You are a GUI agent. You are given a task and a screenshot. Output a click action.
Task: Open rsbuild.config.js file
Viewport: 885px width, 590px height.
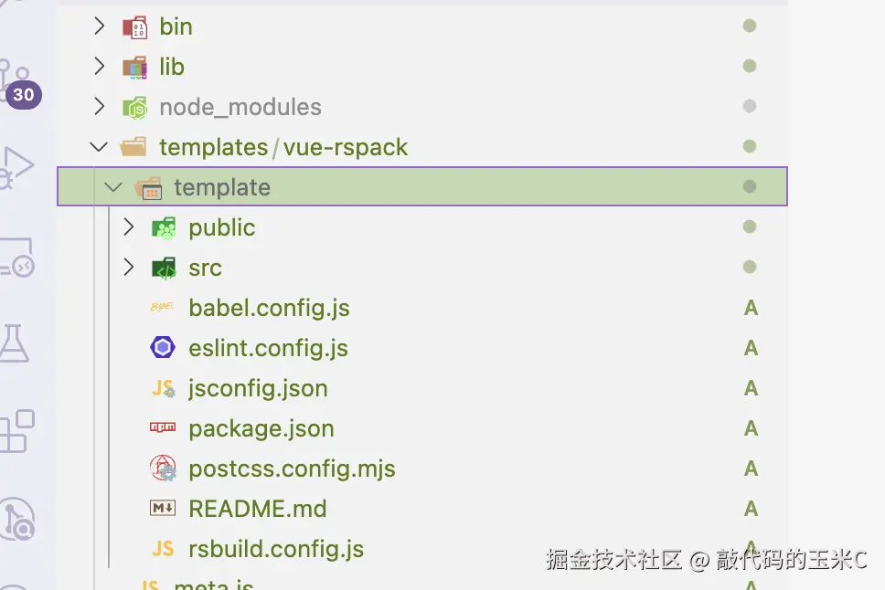coord(276,549)
